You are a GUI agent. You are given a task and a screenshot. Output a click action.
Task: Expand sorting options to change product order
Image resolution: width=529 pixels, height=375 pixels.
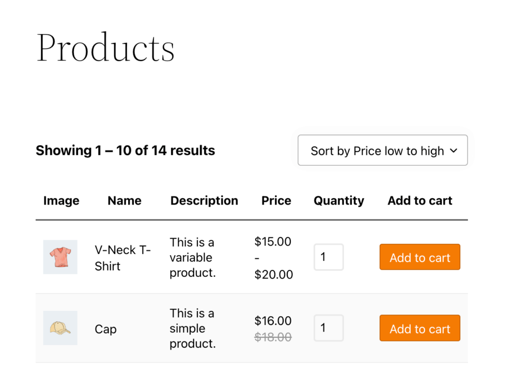coord(382,150)
